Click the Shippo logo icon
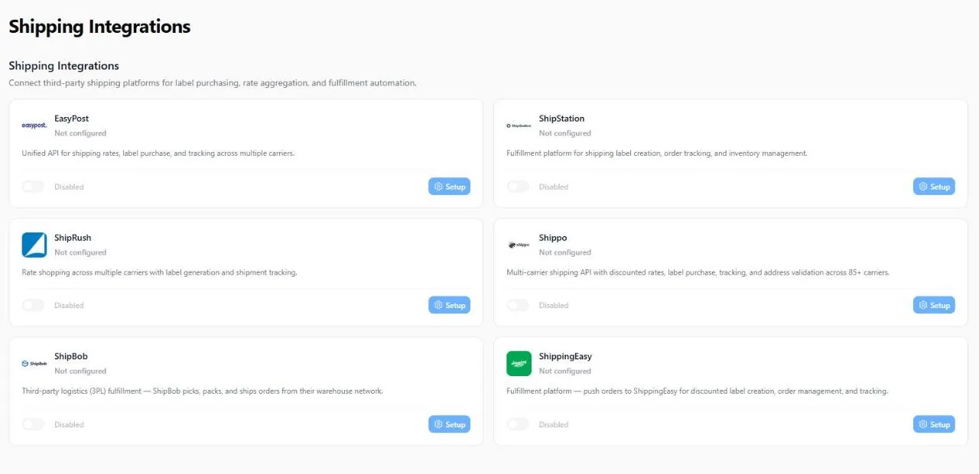The image size is (979, 474). pos(519,245)
